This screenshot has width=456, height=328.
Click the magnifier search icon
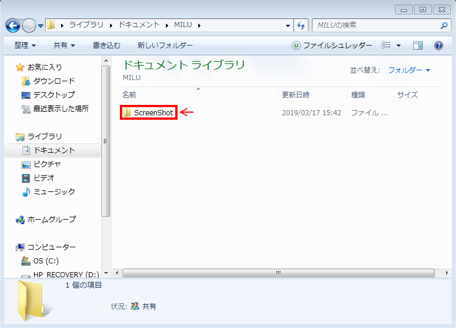[444, 25]
